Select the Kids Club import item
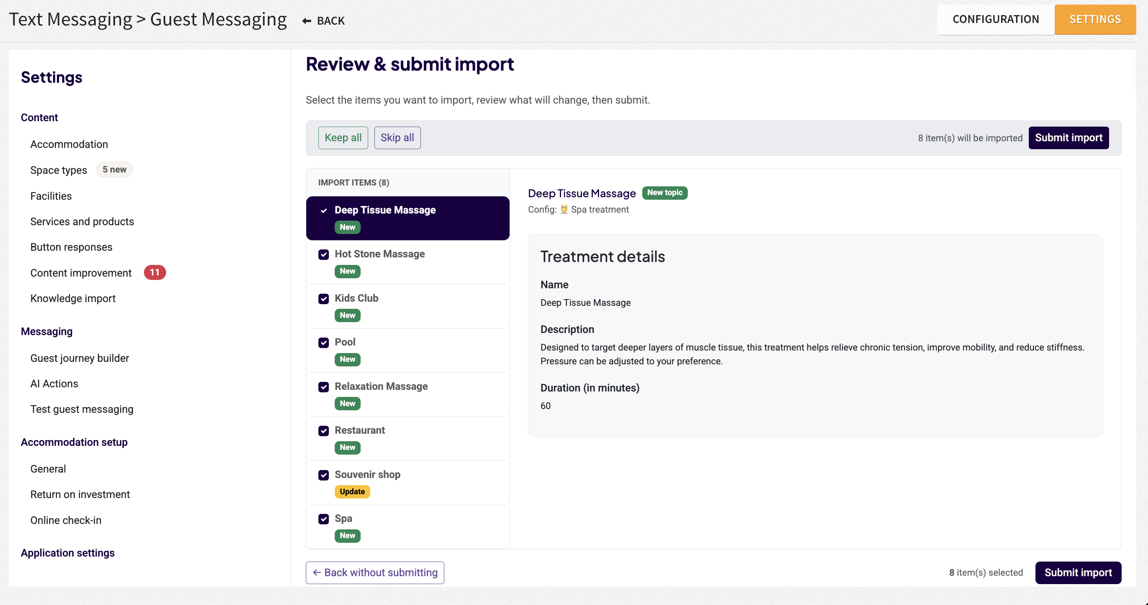 [x=407, y=306]
